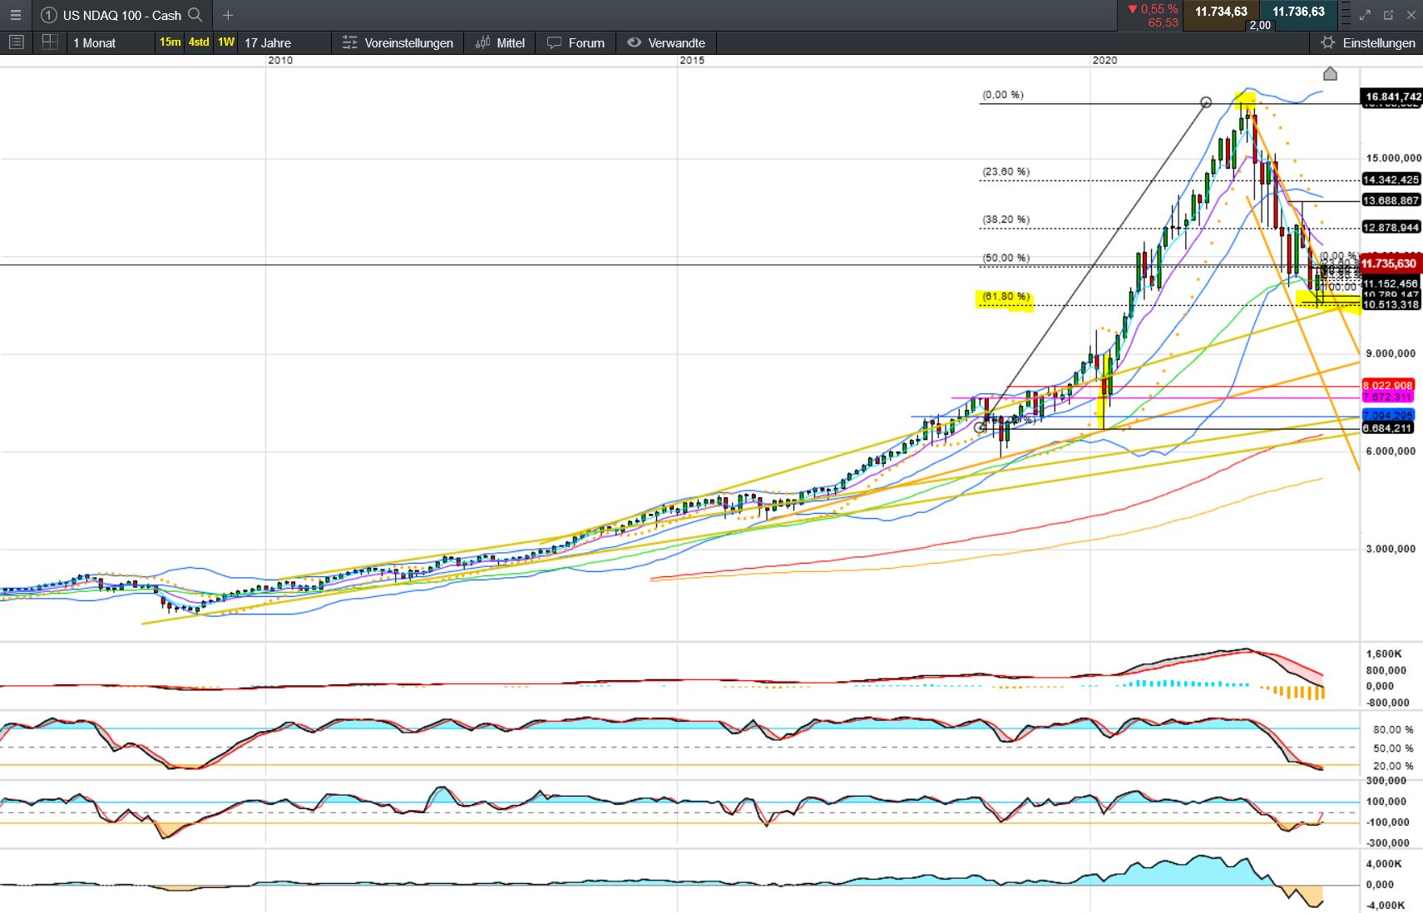
Task: Open the chart main menu (hamburger icon)
Action: (x=16, y=15)
